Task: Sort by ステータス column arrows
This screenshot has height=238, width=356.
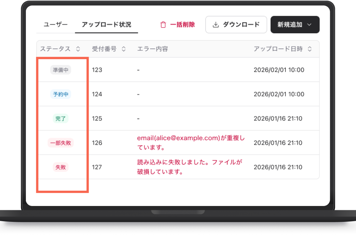Action: [78, 49]
